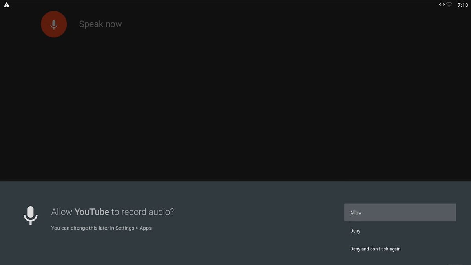The height and width of the screenshot is (265, 471).
Task: Click the empty middle of the status bar
Action: pos(235,5)
